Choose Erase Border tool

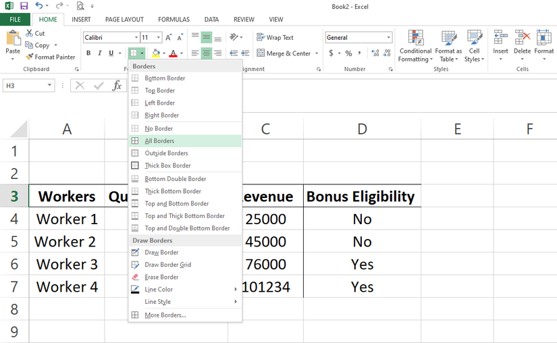point(185,278)
